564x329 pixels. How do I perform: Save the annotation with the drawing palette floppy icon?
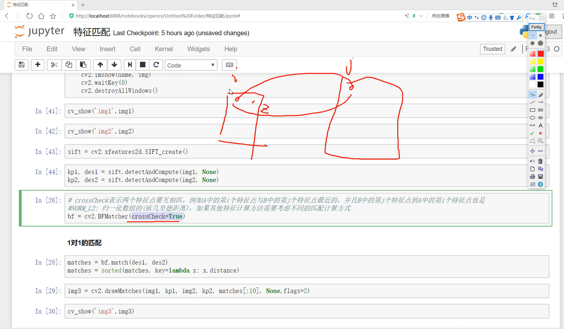(x=540, y=177)
